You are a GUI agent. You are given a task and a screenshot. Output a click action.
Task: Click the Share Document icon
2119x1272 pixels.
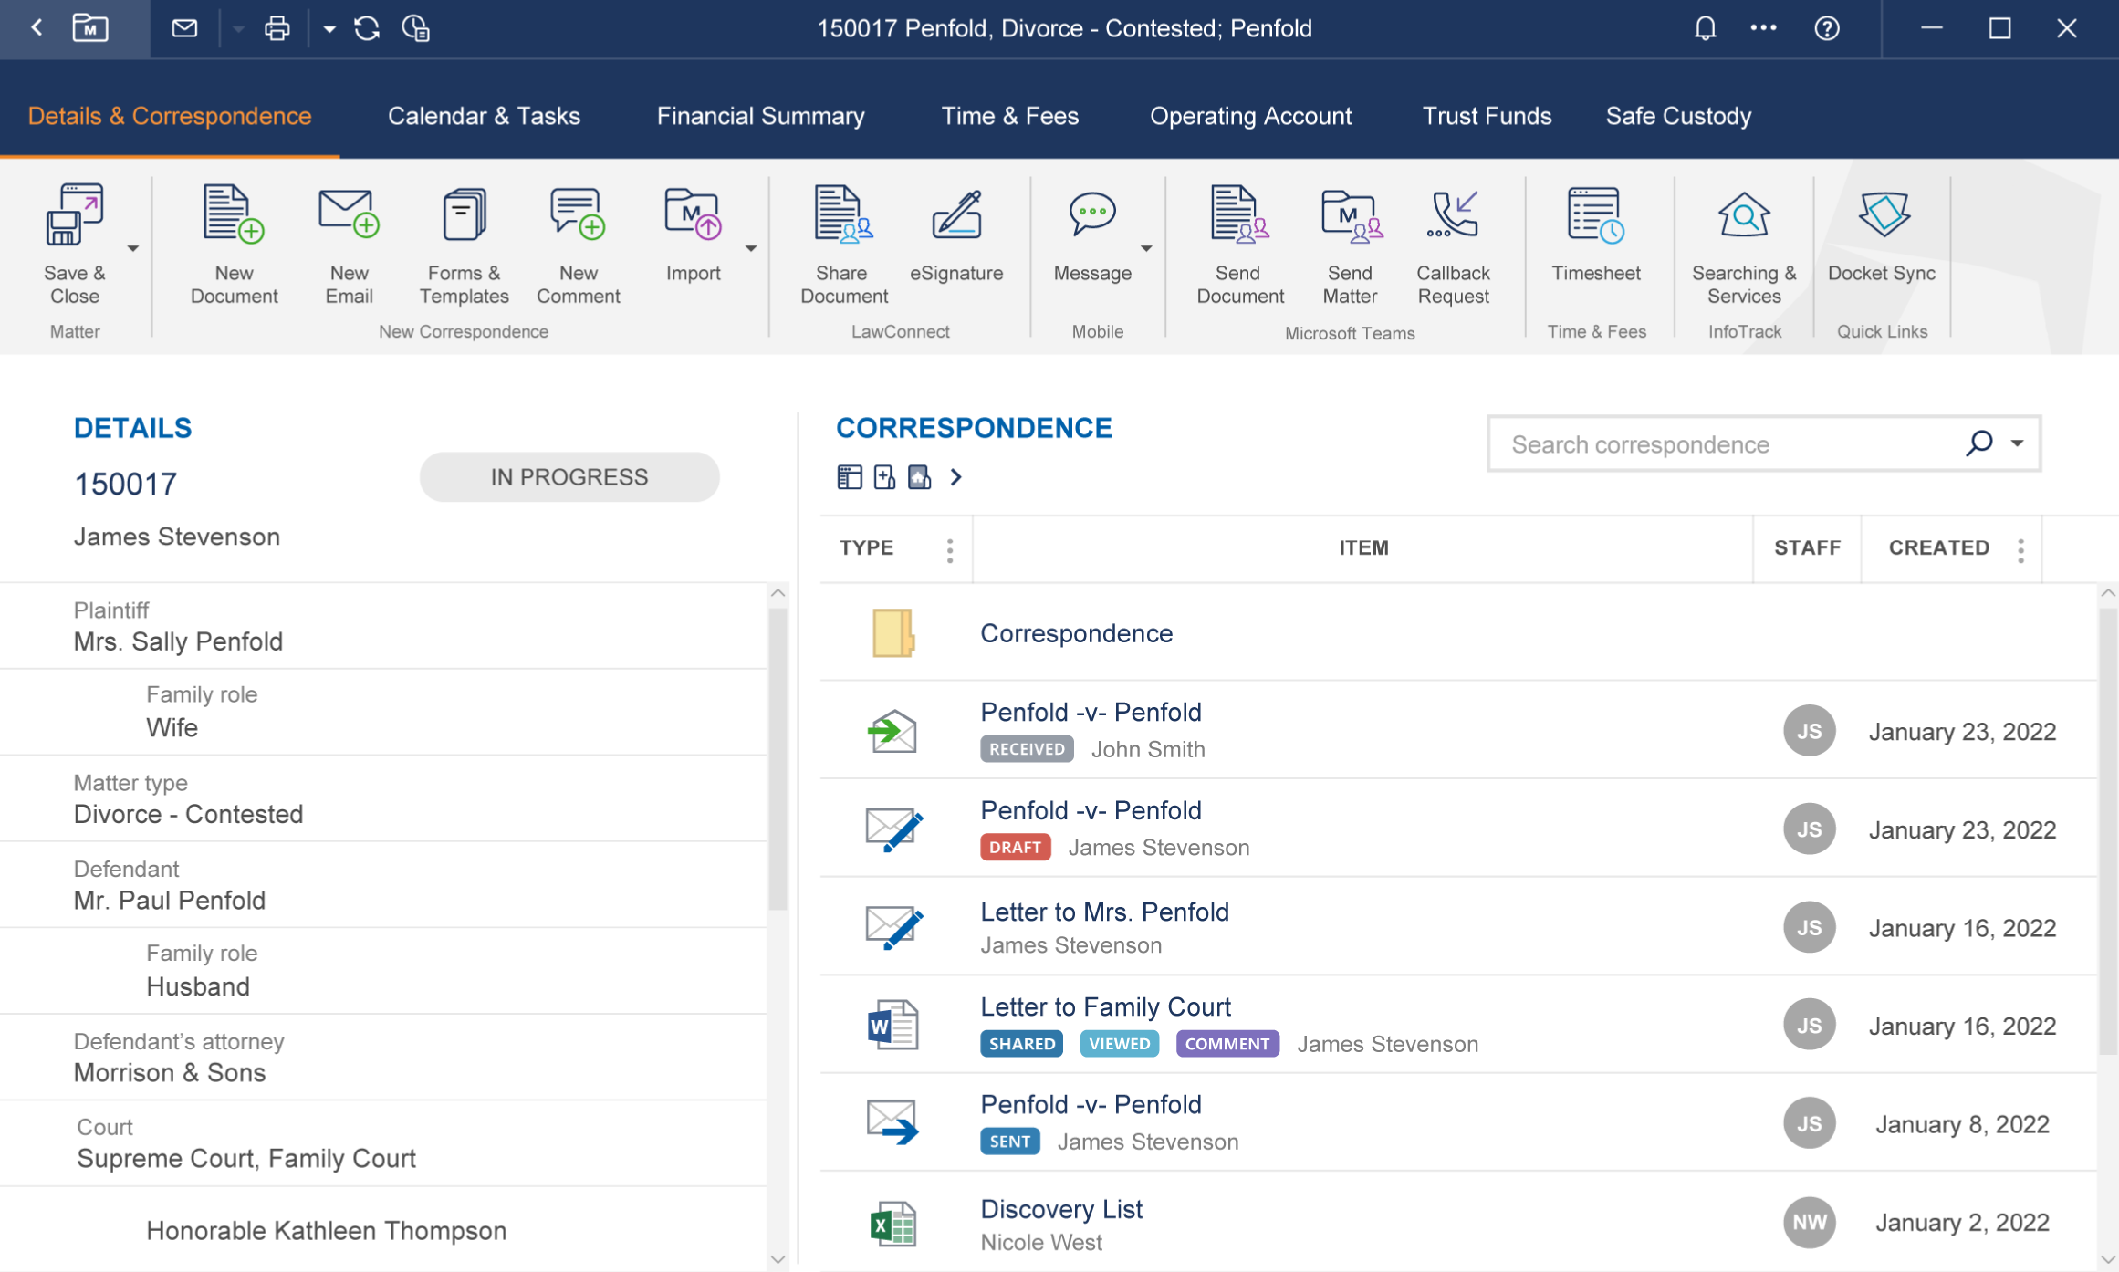pyautogui.click(x=842, y=216)
